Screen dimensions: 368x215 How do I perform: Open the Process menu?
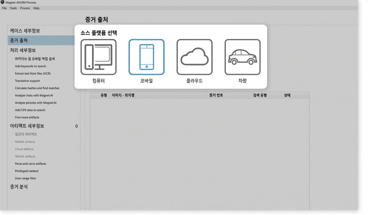pyautogui.click(x=25, y=8)
